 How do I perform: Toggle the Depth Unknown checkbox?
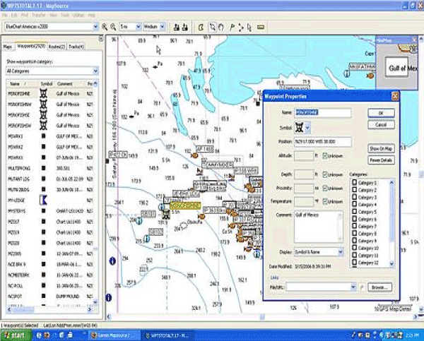point(325,174)
